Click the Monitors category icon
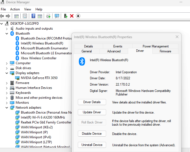 click(12, 103)
